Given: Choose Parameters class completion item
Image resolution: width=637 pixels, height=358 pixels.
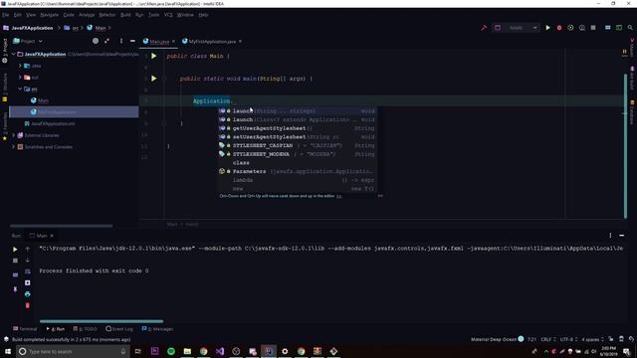Looking at the screenshot, I should pos(297,171).
